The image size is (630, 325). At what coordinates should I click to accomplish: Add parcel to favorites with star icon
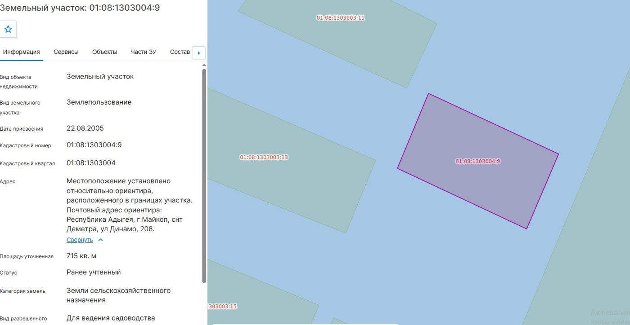[8, 29]
